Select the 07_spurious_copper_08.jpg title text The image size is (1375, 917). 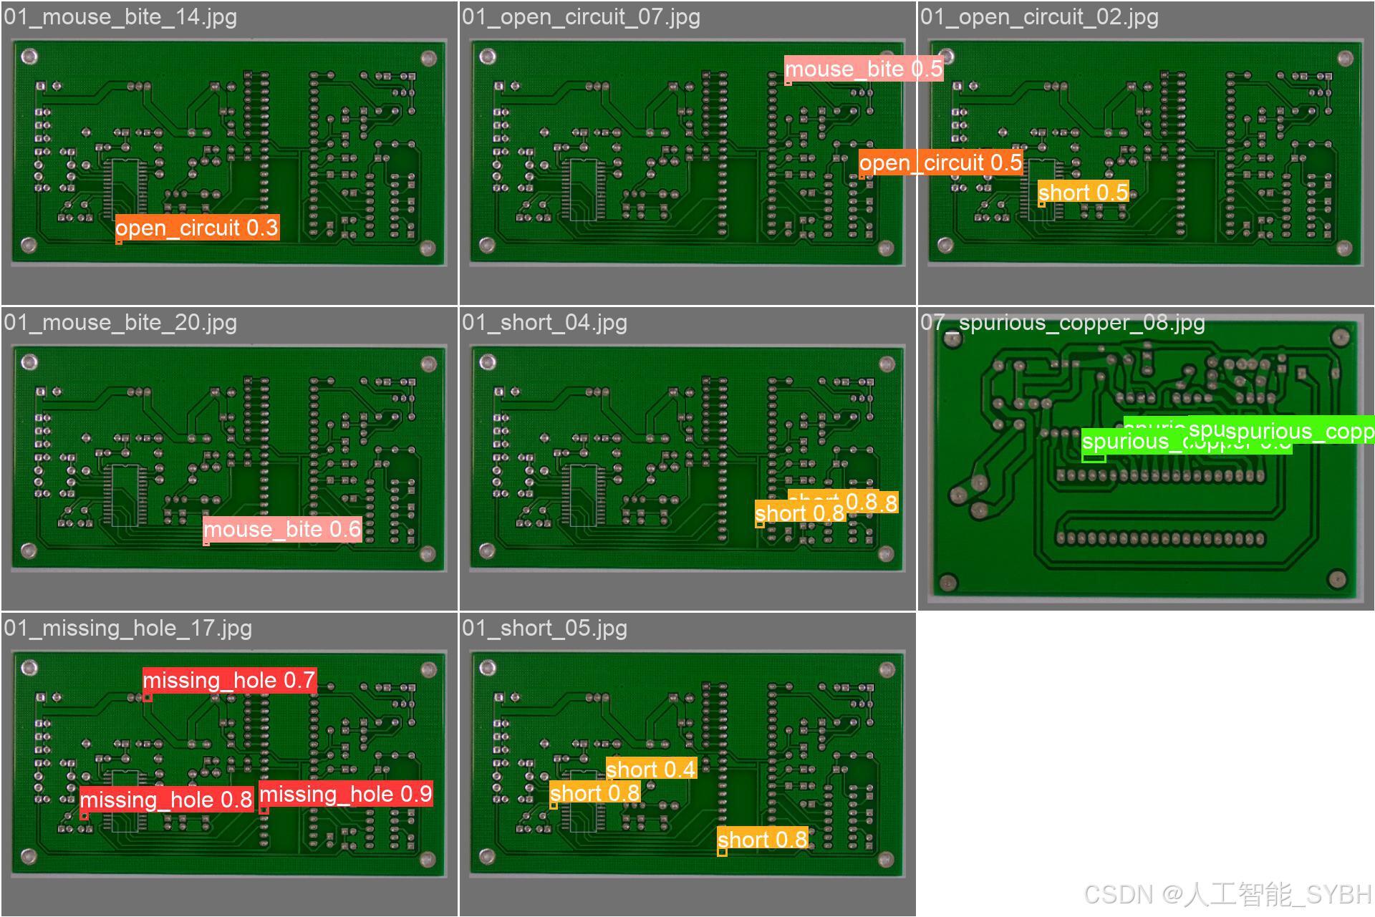pos(1062,323)
